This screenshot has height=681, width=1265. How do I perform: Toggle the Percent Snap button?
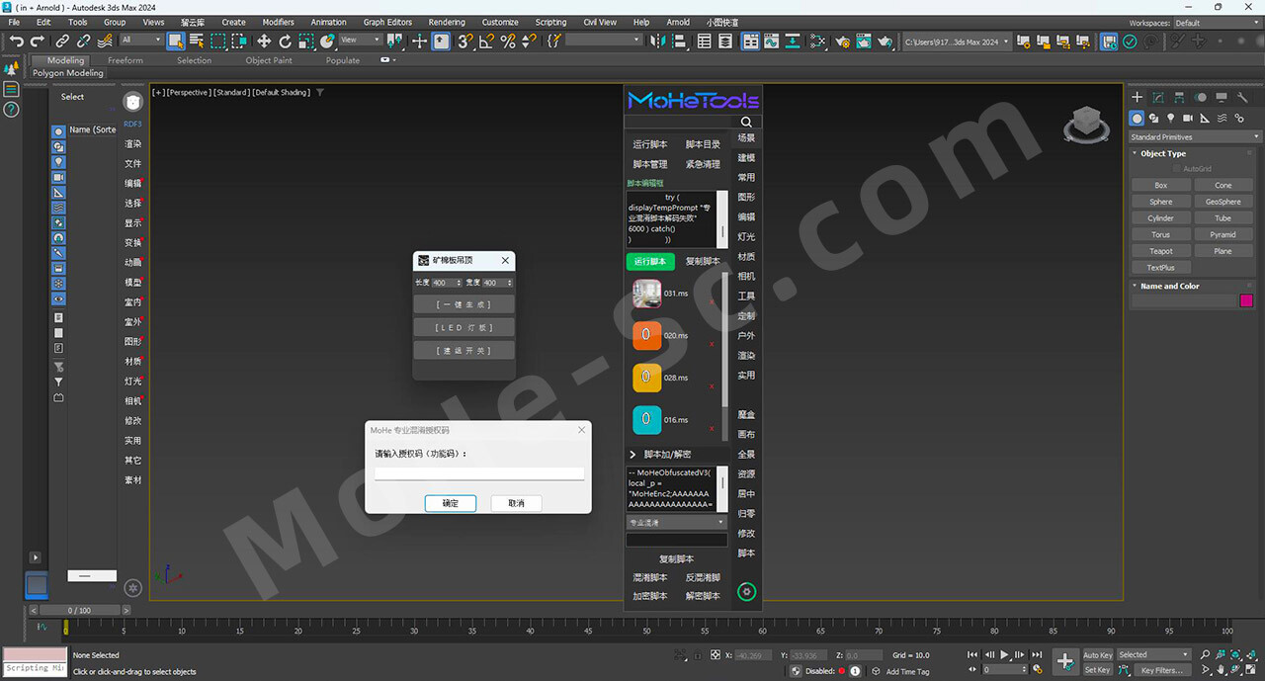click(507, 42)
